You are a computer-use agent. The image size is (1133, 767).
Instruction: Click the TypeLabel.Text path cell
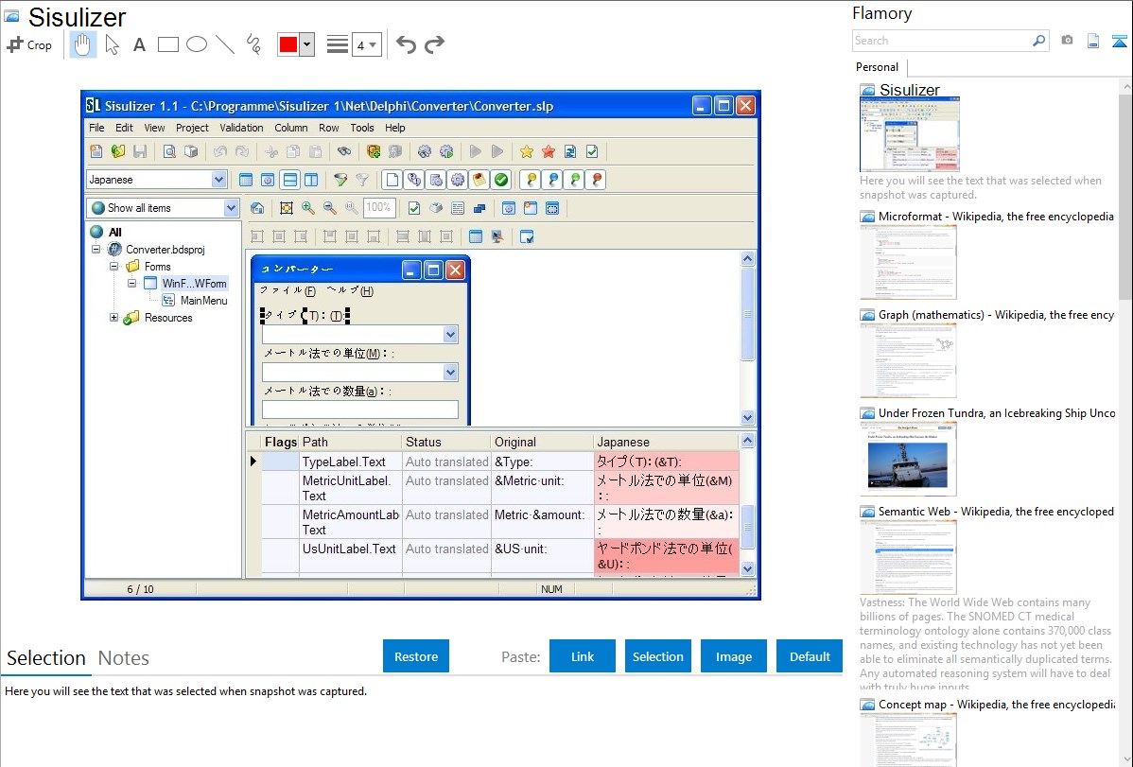click(x=350, y=462)
